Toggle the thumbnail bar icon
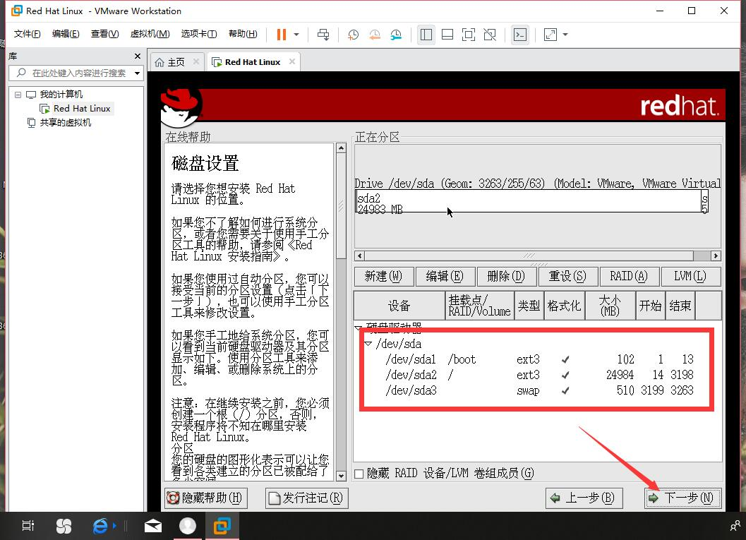746x540 pixels. pyautogui.click(x=447, y=35)
